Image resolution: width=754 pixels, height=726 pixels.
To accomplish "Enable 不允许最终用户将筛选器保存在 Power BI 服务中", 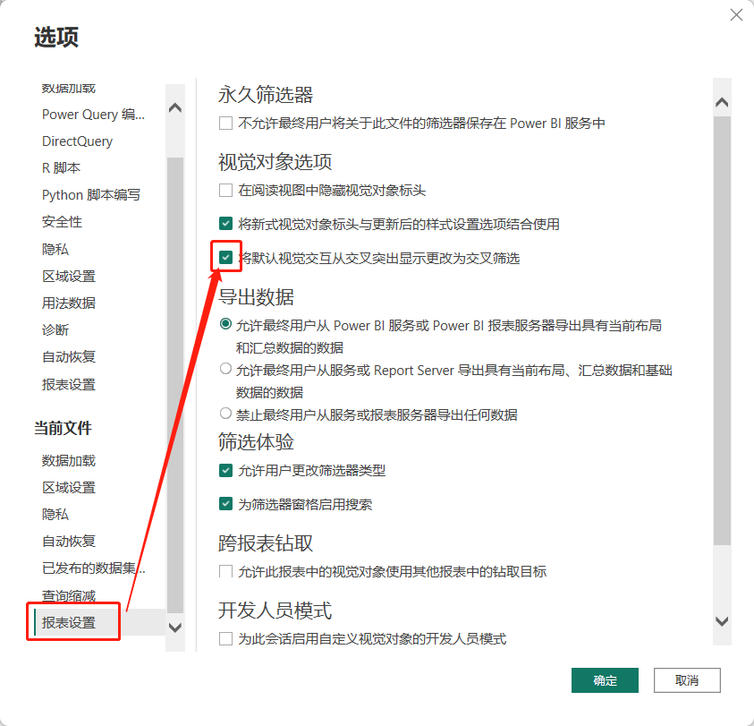I will point(225,124).
